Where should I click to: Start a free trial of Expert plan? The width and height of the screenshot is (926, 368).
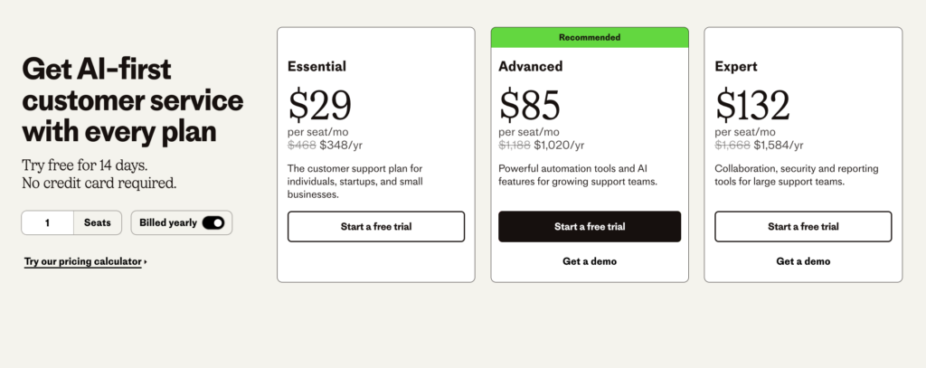tap(803, 226)
